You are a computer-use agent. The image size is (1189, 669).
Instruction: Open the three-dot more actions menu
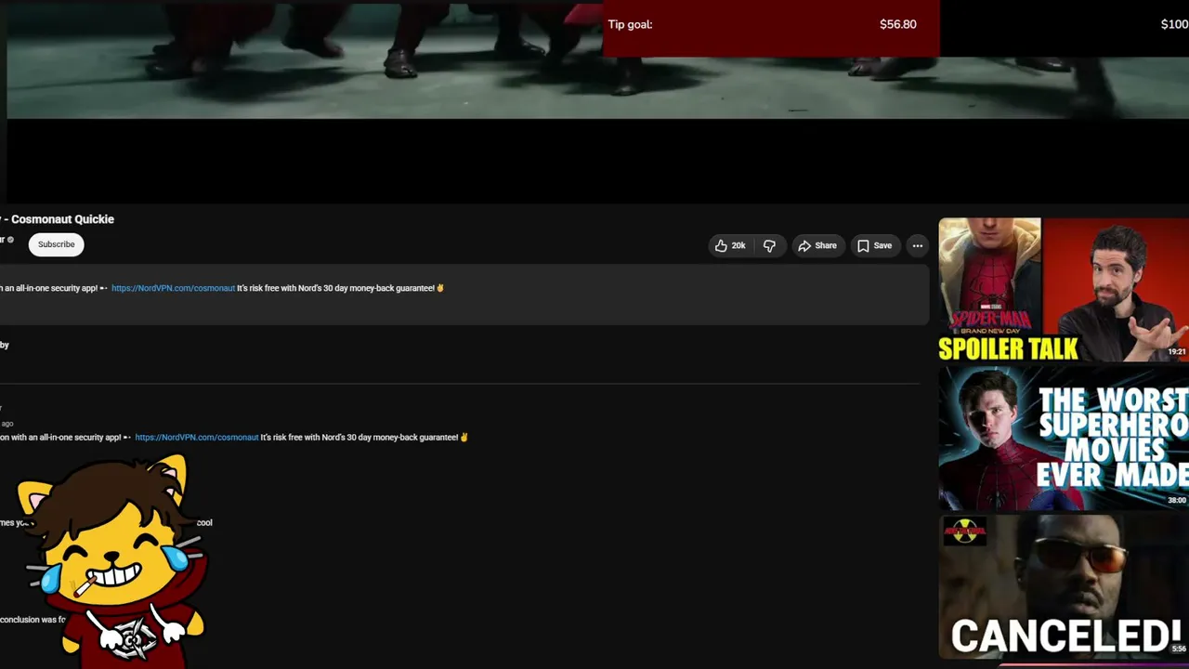(x=917, y=245)
